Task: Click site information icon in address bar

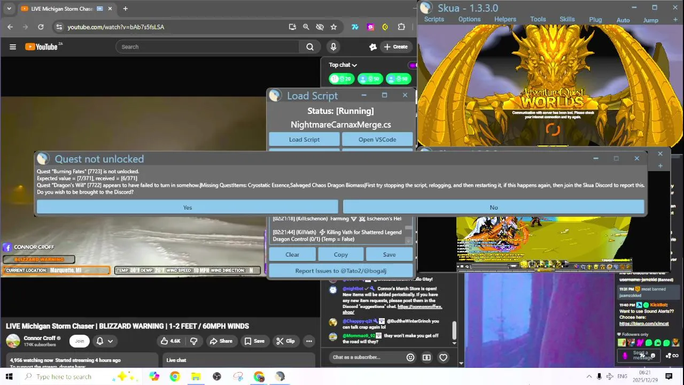Action: coord(59,27)
